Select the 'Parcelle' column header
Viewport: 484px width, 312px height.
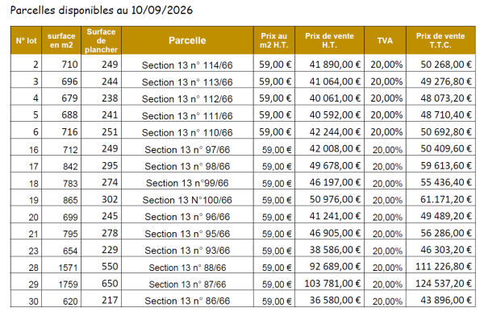pos(187,40)
